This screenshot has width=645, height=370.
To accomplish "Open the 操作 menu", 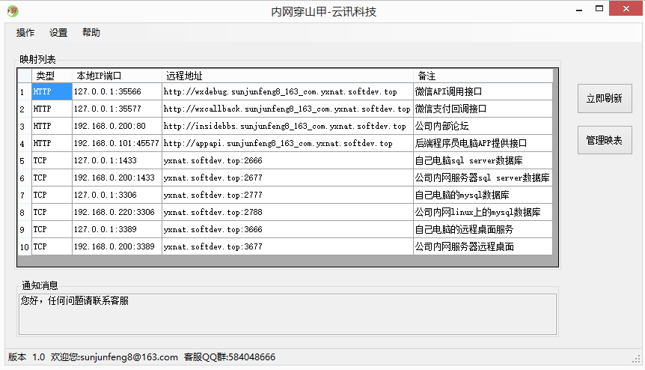I will 25,33.
